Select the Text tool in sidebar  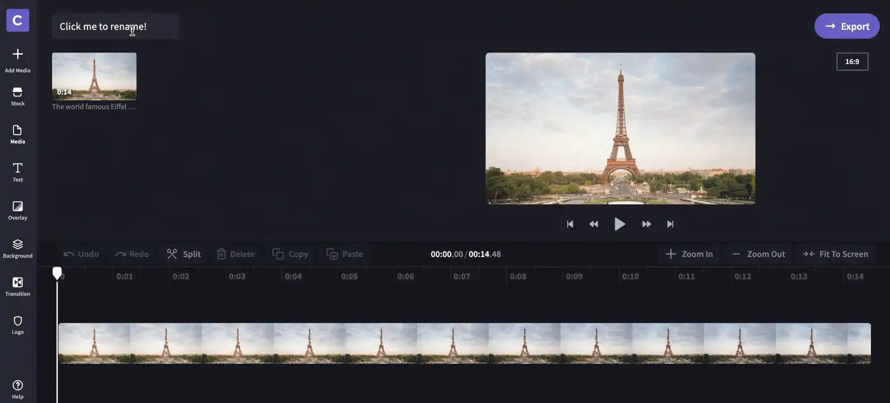[x=18, y=172]
